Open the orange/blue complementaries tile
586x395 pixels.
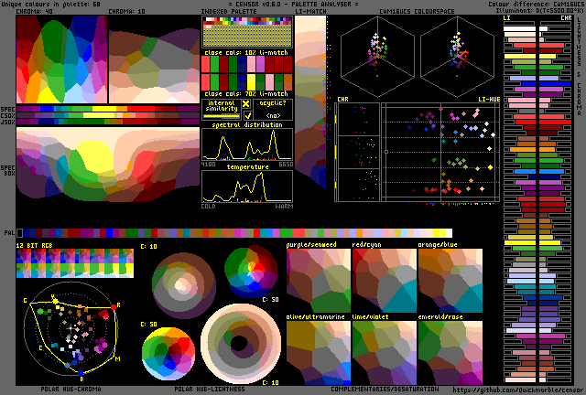point(450,281)
